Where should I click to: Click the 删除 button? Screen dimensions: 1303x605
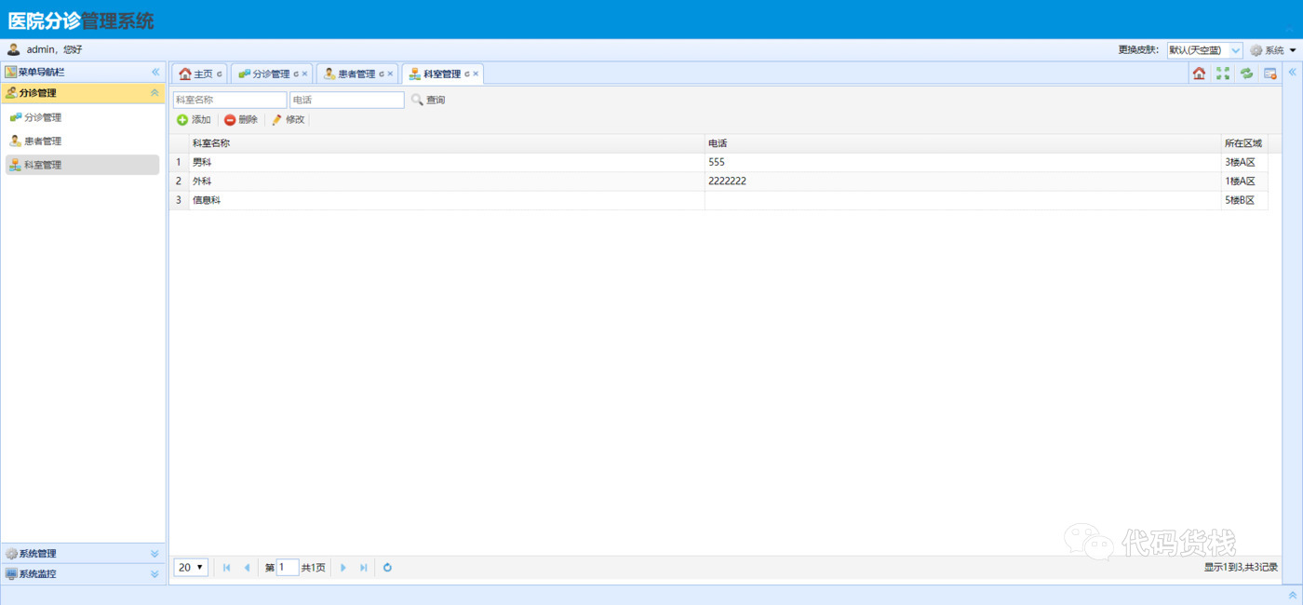(241, 119)
